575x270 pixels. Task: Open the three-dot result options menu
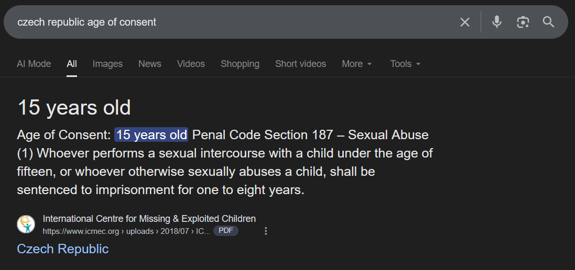pyautogui.click(x=266, y=231)
